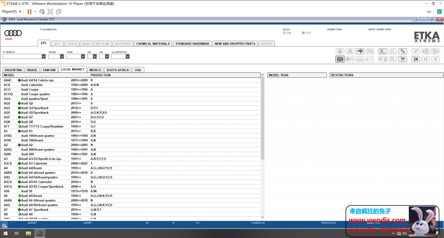Viewport: 444px width, 238px height.
Task: Expand the power options arrow beside pause
Action: 35,12
